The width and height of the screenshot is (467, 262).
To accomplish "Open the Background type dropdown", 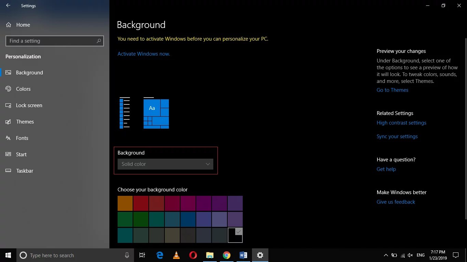I will (x=165, y=164).
